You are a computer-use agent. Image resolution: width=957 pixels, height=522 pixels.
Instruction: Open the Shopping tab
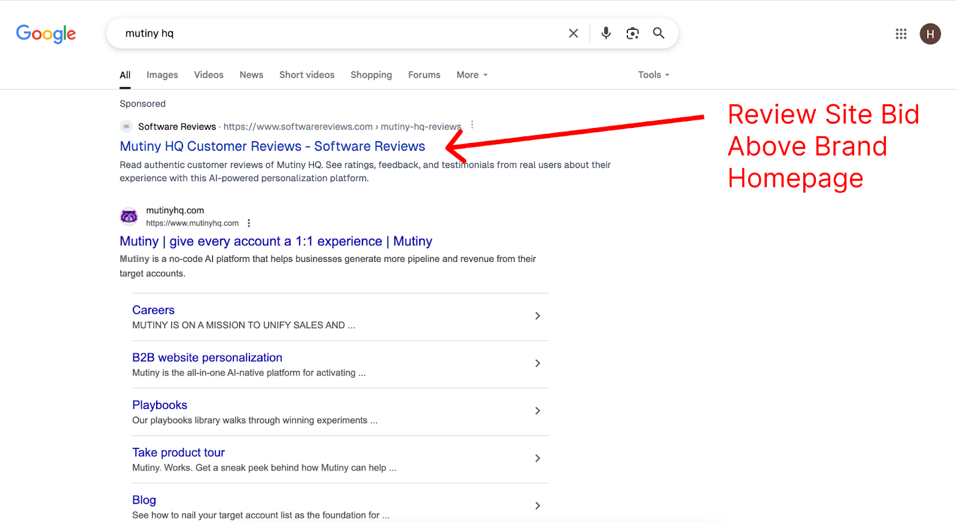click(371, 75)
